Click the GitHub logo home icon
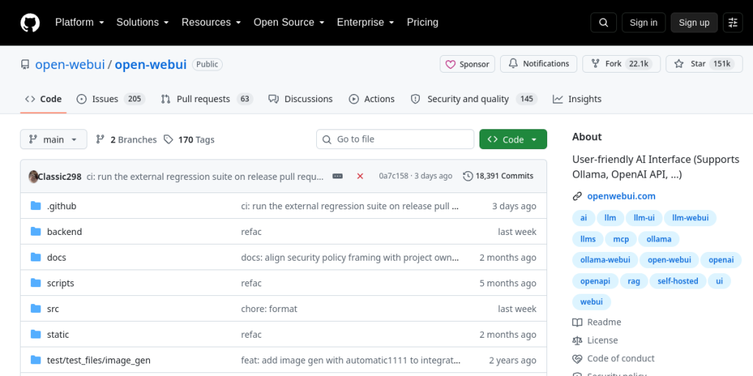753x376 pixels. pyautogui.click(x=30, y=23)
